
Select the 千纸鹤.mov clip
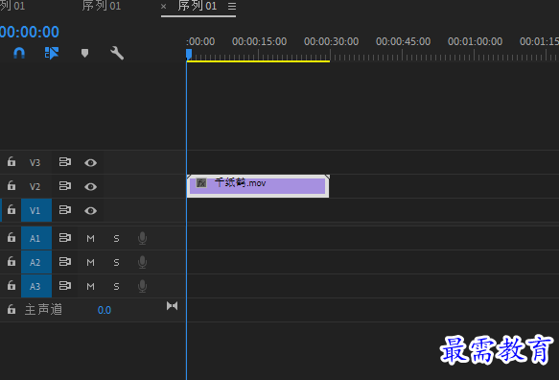[258, 186]
